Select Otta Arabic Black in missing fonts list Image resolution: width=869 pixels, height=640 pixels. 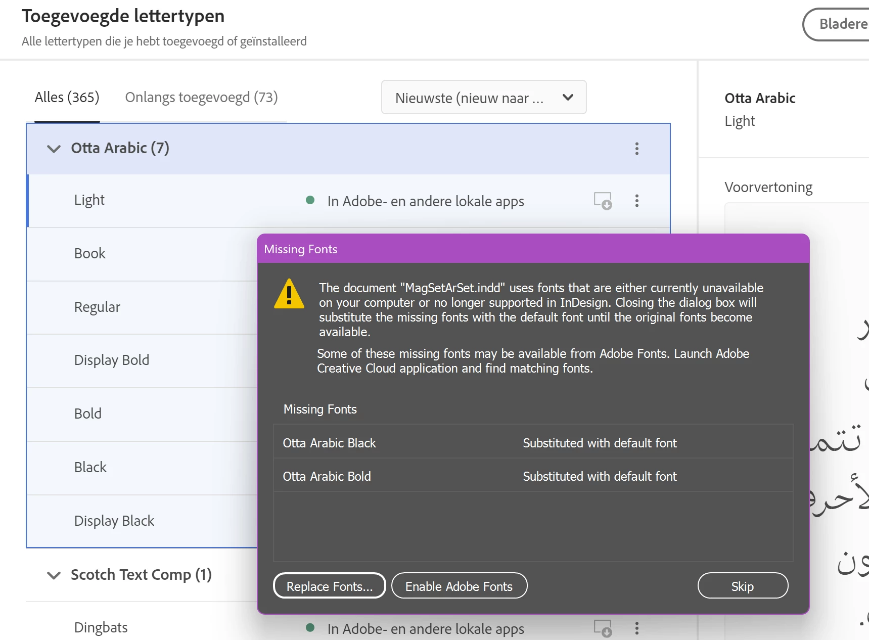(x=533, y=443)
